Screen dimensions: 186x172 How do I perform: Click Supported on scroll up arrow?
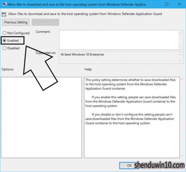pos(180,54)
